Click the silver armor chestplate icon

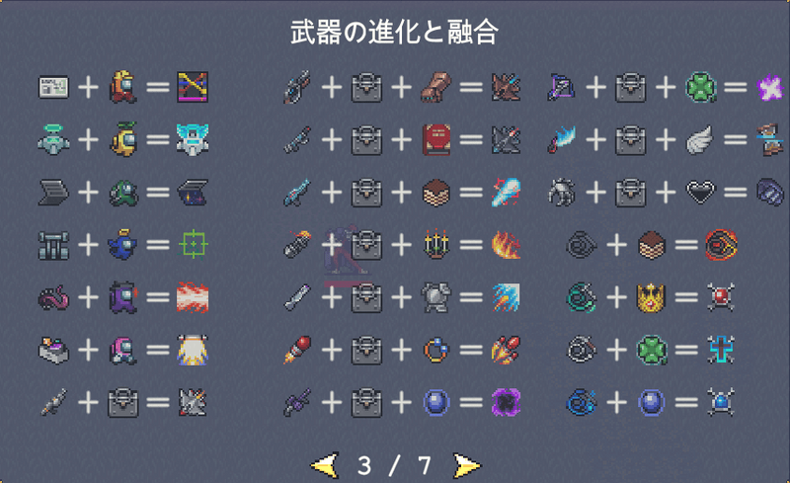pyautogui.click(x=436, y=297)
